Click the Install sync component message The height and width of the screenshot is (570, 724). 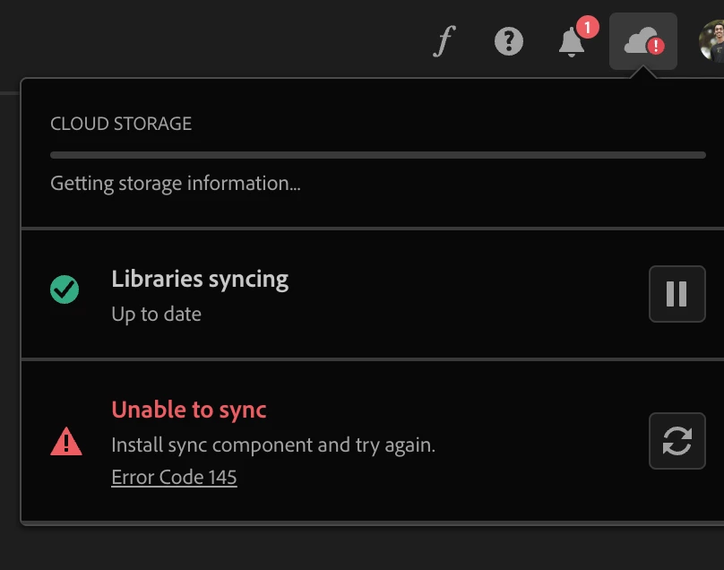272,445
